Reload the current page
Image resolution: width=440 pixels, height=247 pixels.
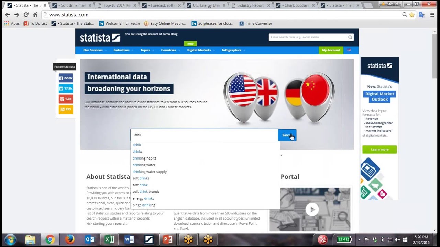(x=26, y=15)
